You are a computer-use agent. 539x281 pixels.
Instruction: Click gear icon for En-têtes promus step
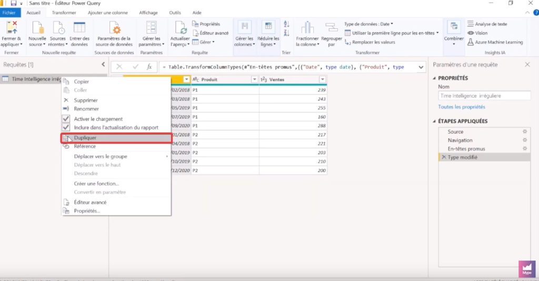tap(525, 149)
